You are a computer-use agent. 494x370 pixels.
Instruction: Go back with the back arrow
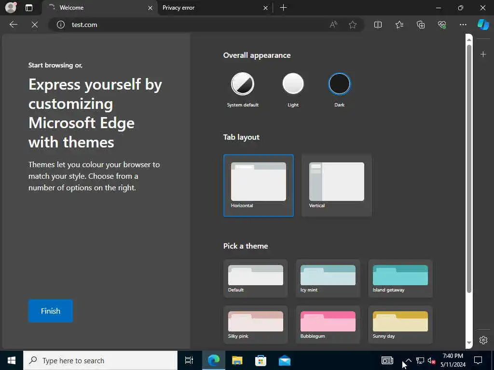coord(13,25)
